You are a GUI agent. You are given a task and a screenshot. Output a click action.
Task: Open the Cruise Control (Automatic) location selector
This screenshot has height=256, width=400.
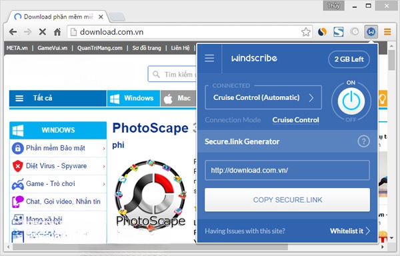[263, 97]
